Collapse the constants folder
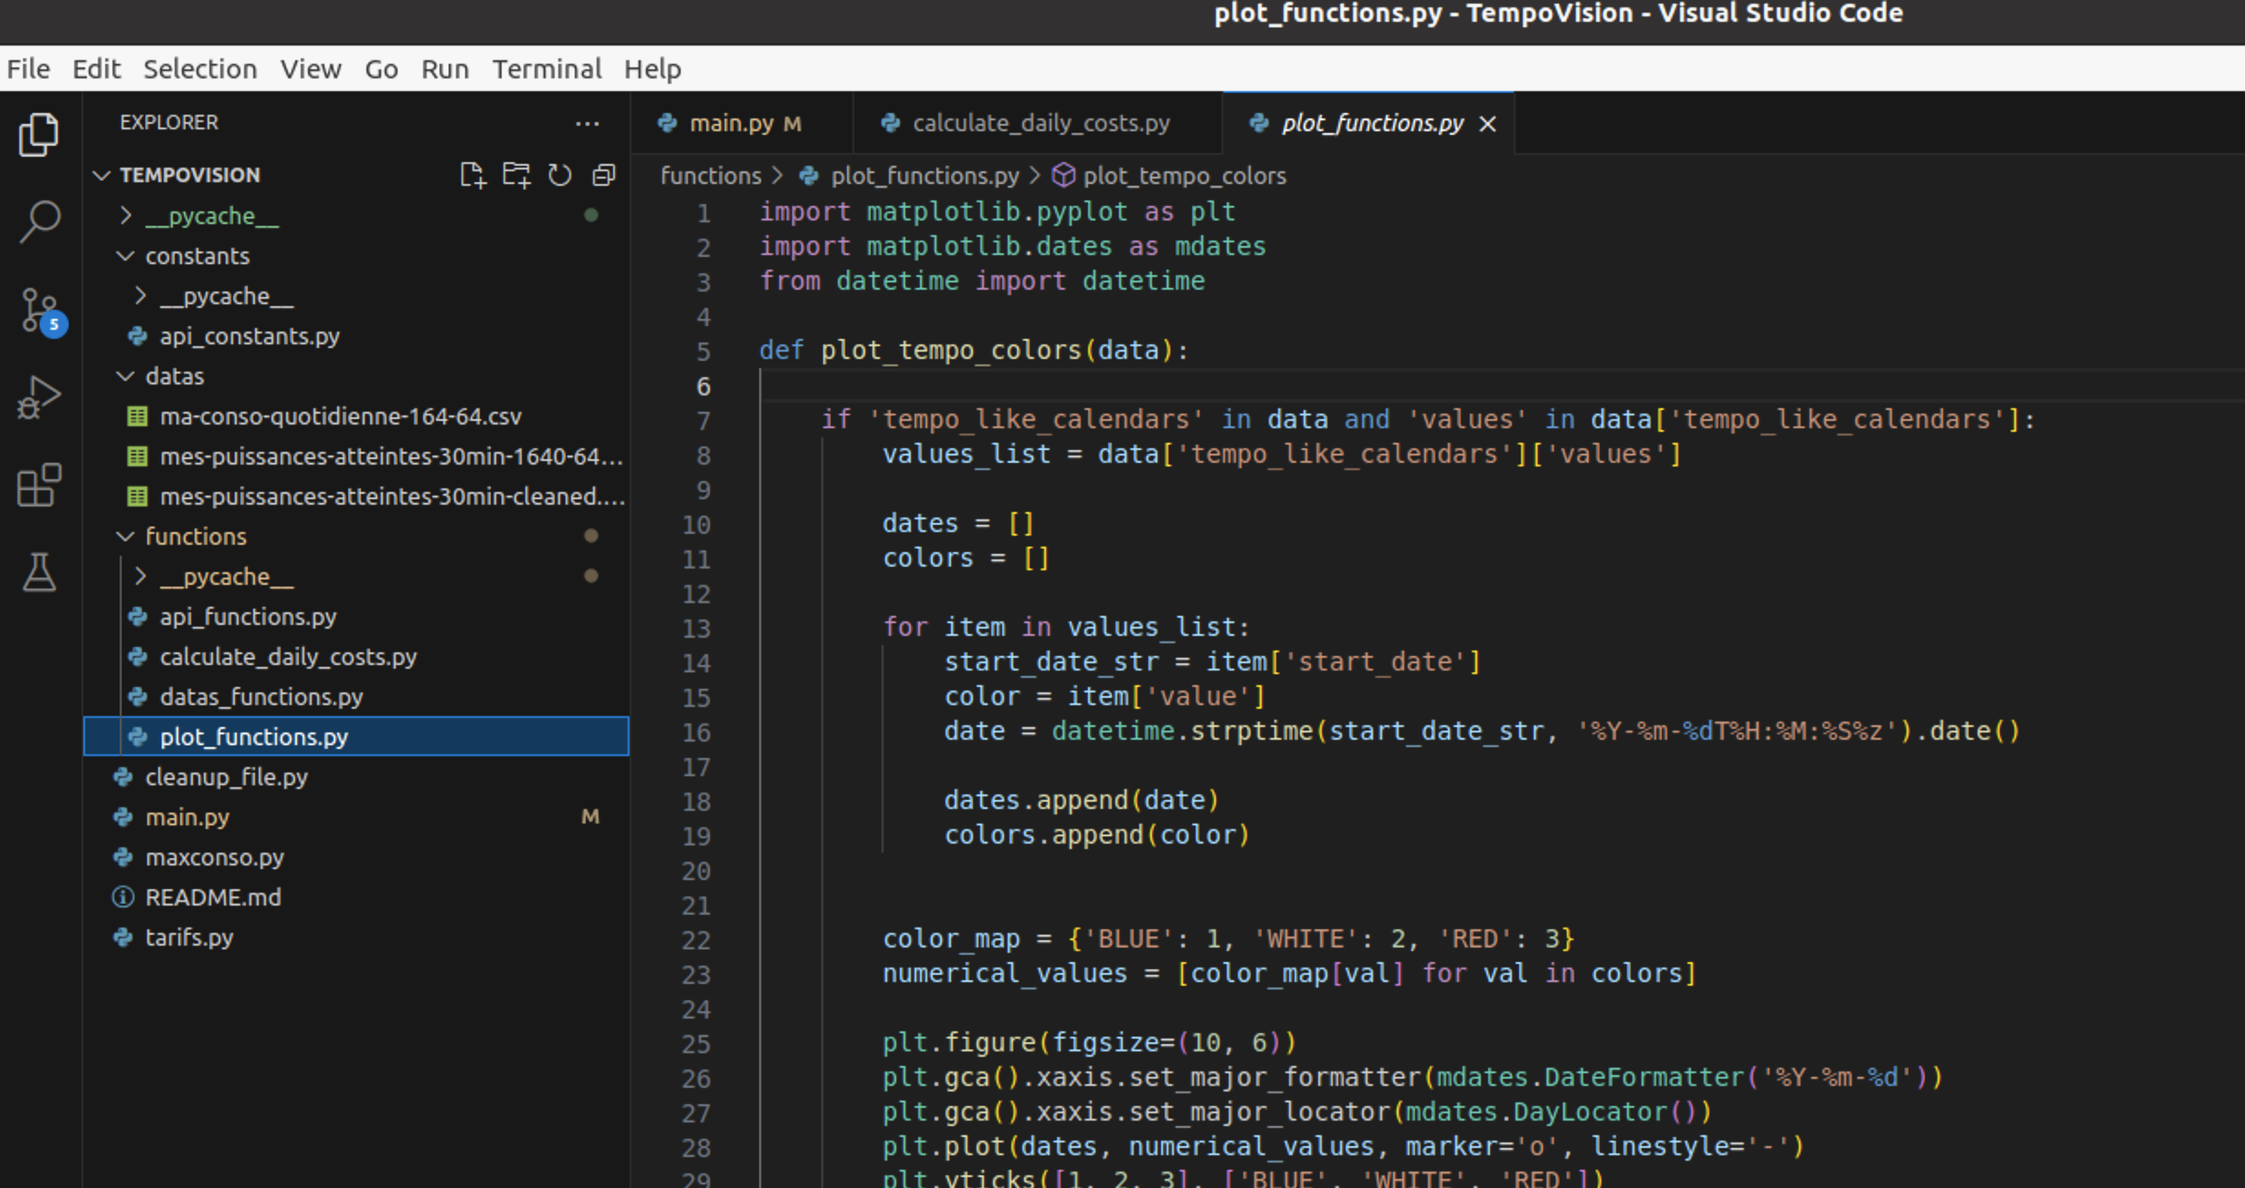 coord(126,256)
